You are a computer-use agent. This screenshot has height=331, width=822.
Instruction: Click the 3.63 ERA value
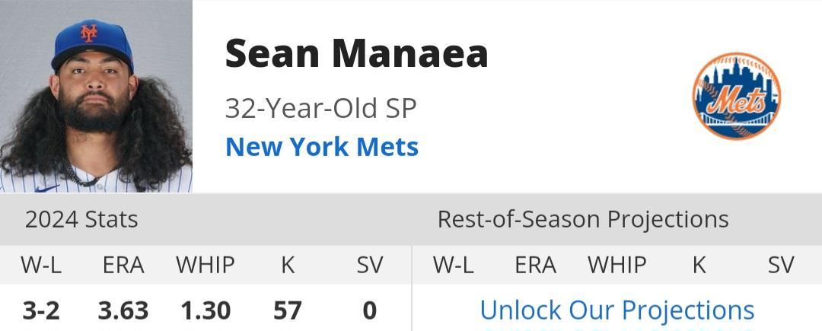coord(123,310)
